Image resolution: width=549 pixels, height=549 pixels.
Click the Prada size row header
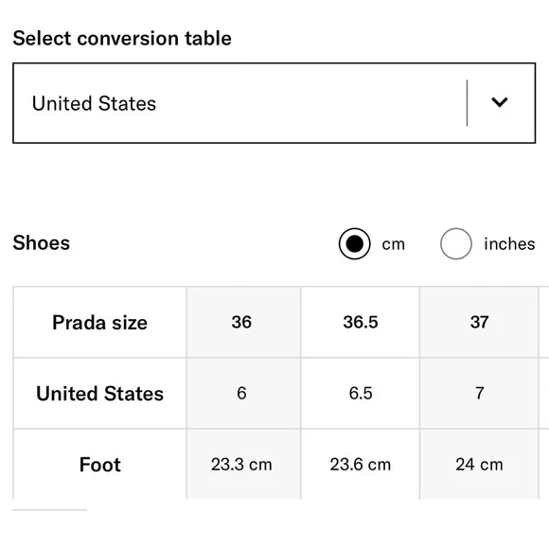tap(99, 322)
